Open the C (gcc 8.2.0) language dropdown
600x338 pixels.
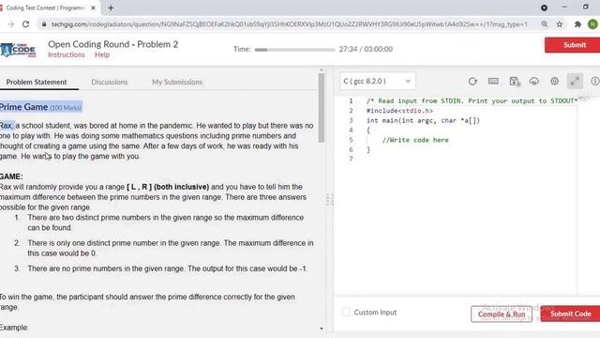[x=377, y=81]
